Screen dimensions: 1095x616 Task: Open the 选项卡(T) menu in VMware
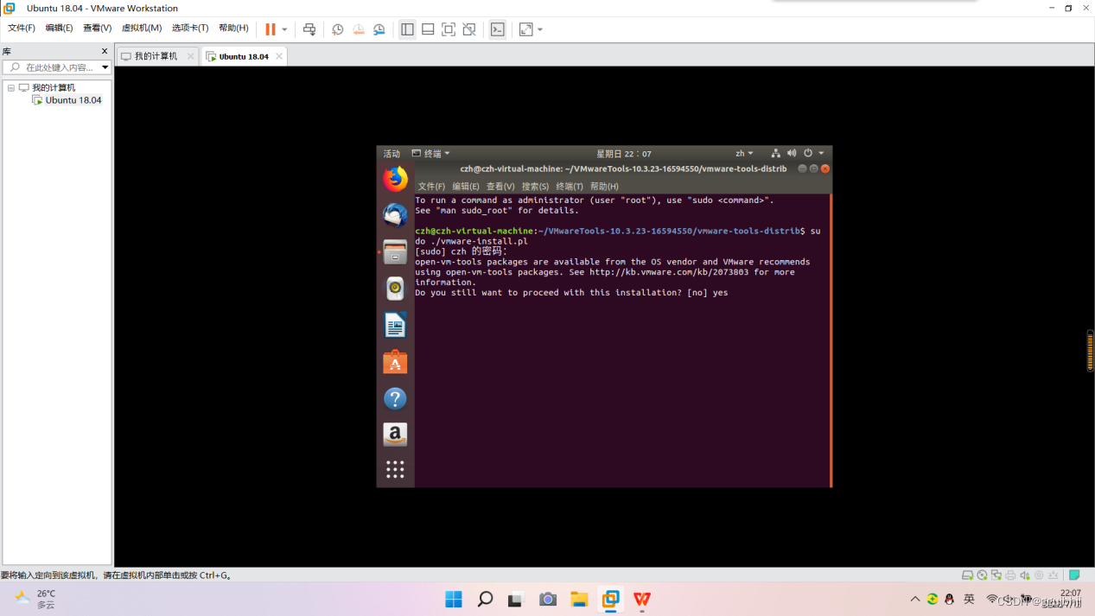coord(190,29)
